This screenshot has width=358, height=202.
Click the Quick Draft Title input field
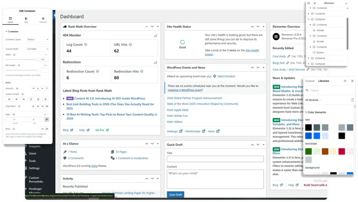(x=215, y=159)
